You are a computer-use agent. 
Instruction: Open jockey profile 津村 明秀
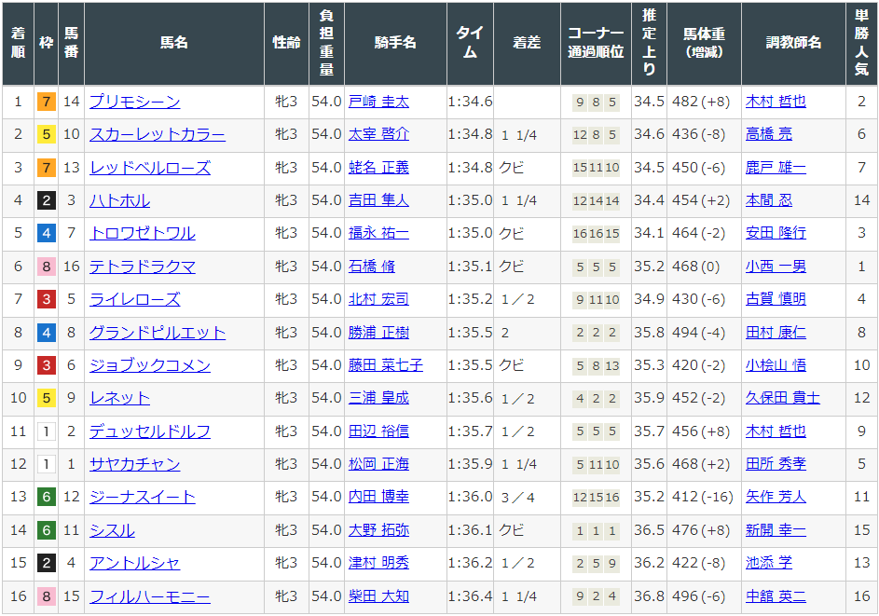click(x=379, y=563)
